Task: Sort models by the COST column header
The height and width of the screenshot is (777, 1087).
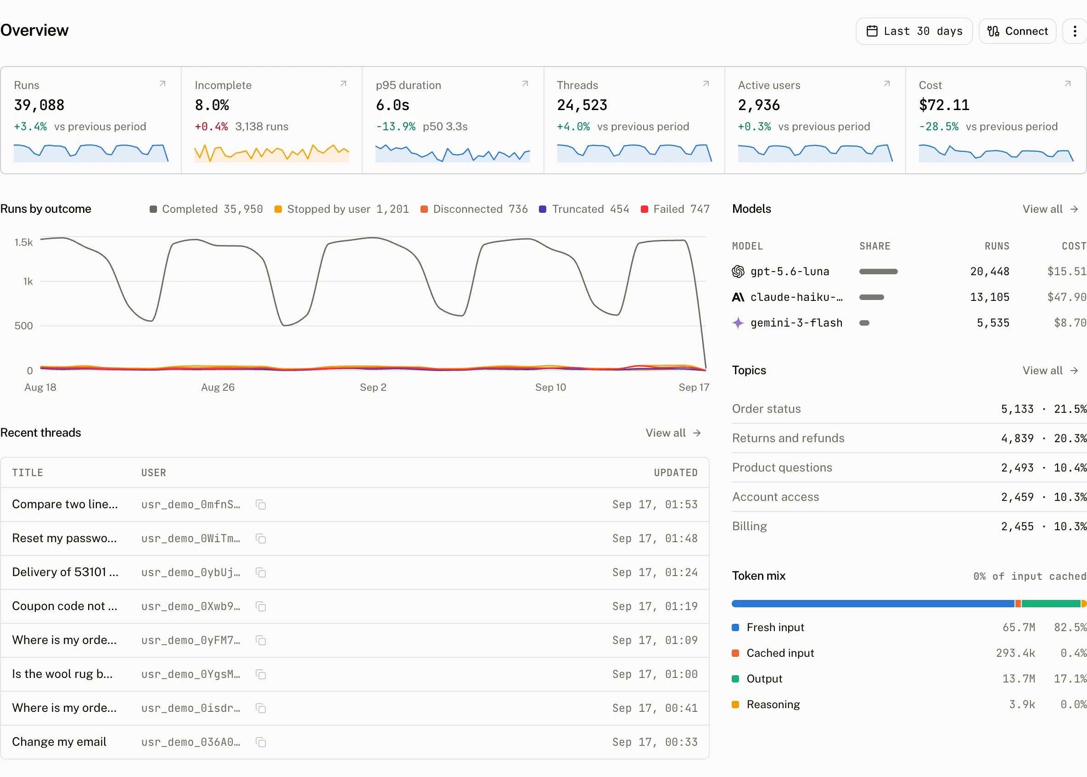Action: 1074,246
